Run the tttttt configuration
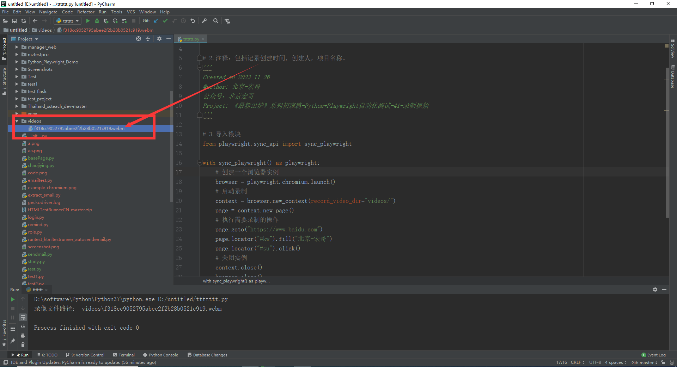The image size is (677, 367). point(88,21)
